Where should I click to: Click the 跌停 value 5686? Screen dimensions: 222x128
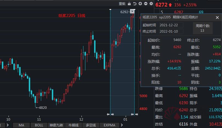coord(184,89)
